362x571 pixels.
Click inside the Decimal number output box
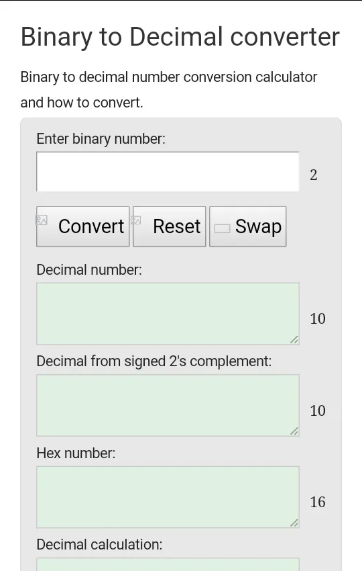click(x=168, y=314)
